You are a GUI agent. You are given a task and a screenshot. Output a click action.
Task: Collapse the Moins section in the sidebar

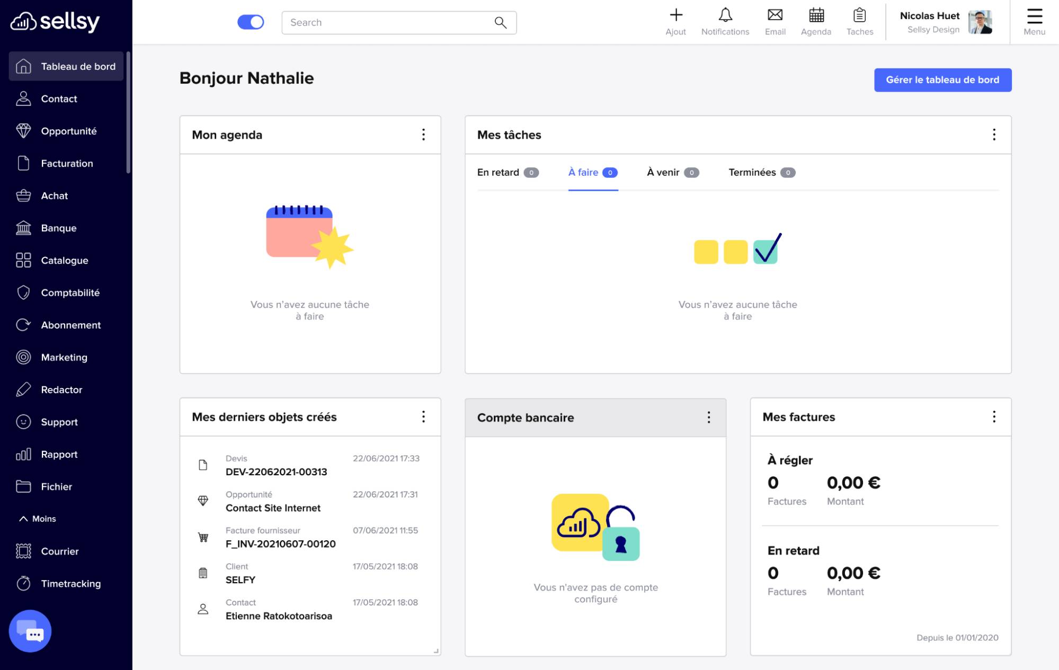38,519
